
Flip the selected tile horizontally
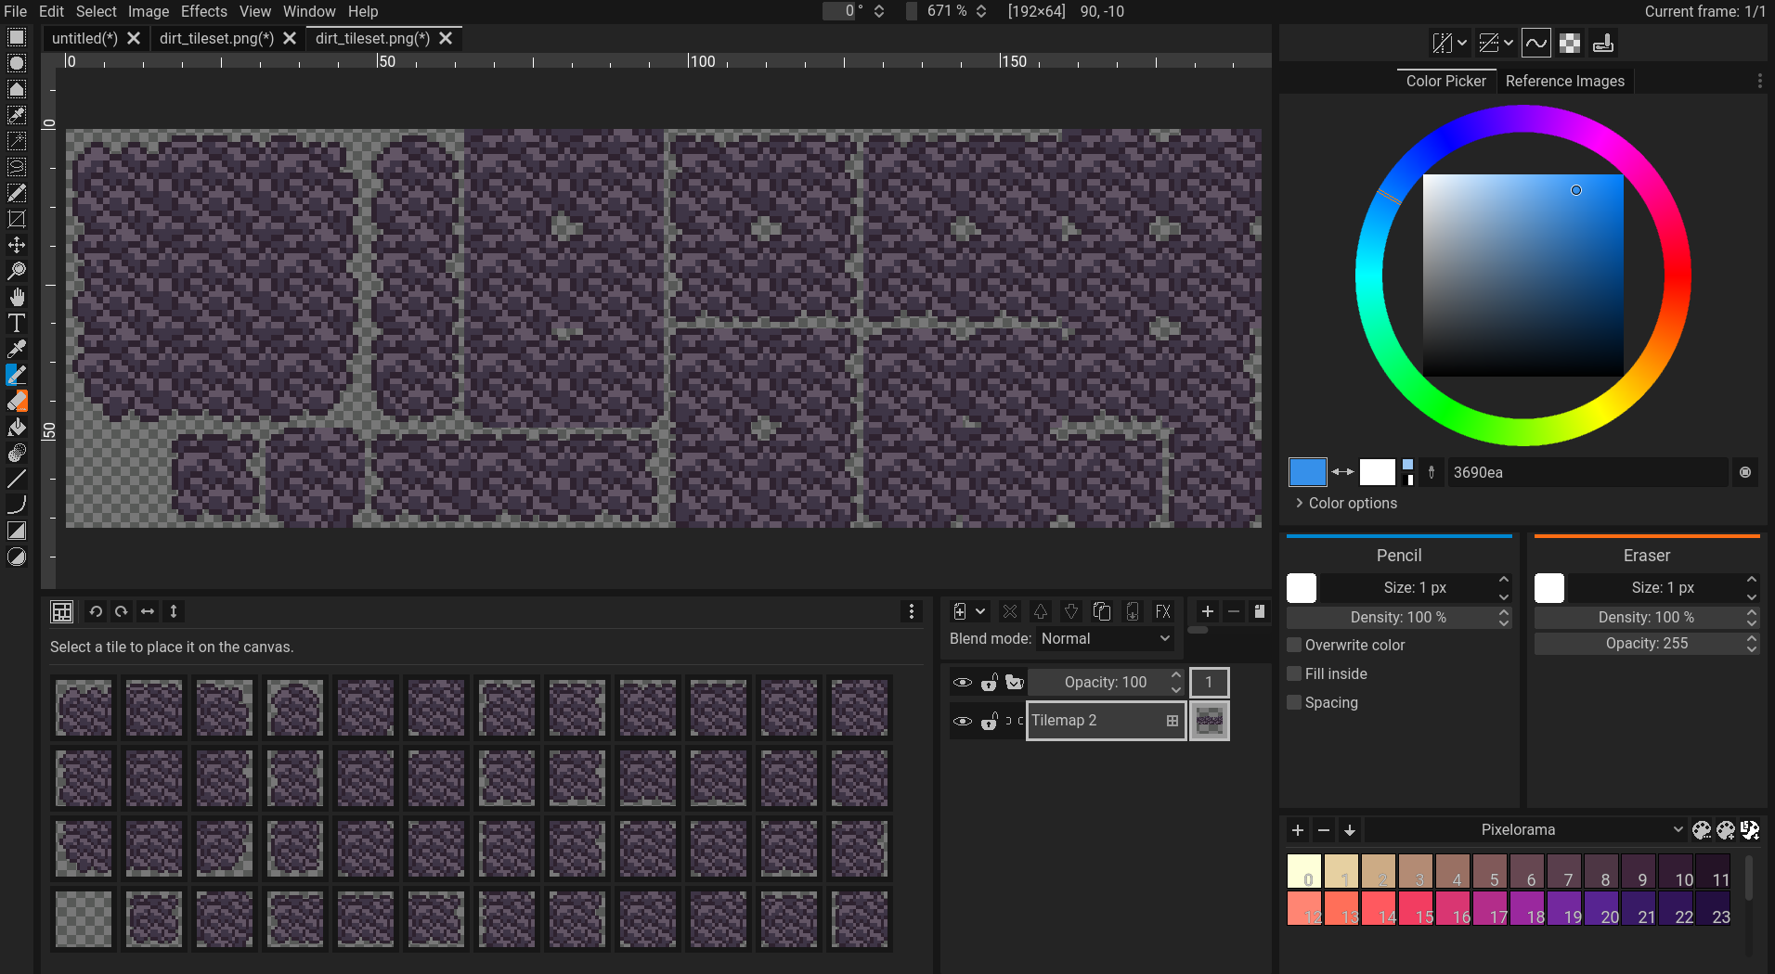(148, 611)
